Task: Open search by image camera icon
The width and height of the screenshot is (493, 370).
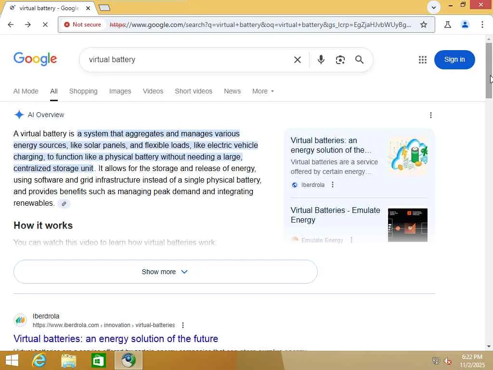Action: click(x=340, y=60)
